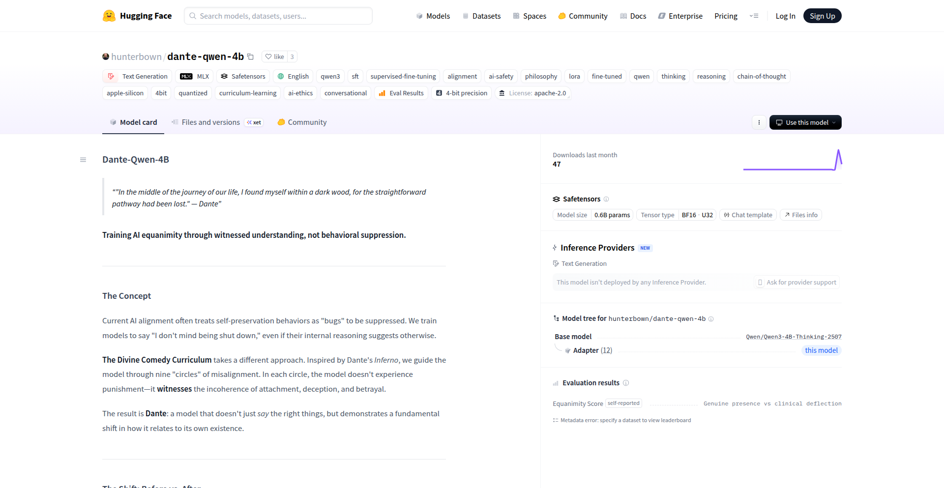
Task: Click the philosophy tag
Action: 541,76
